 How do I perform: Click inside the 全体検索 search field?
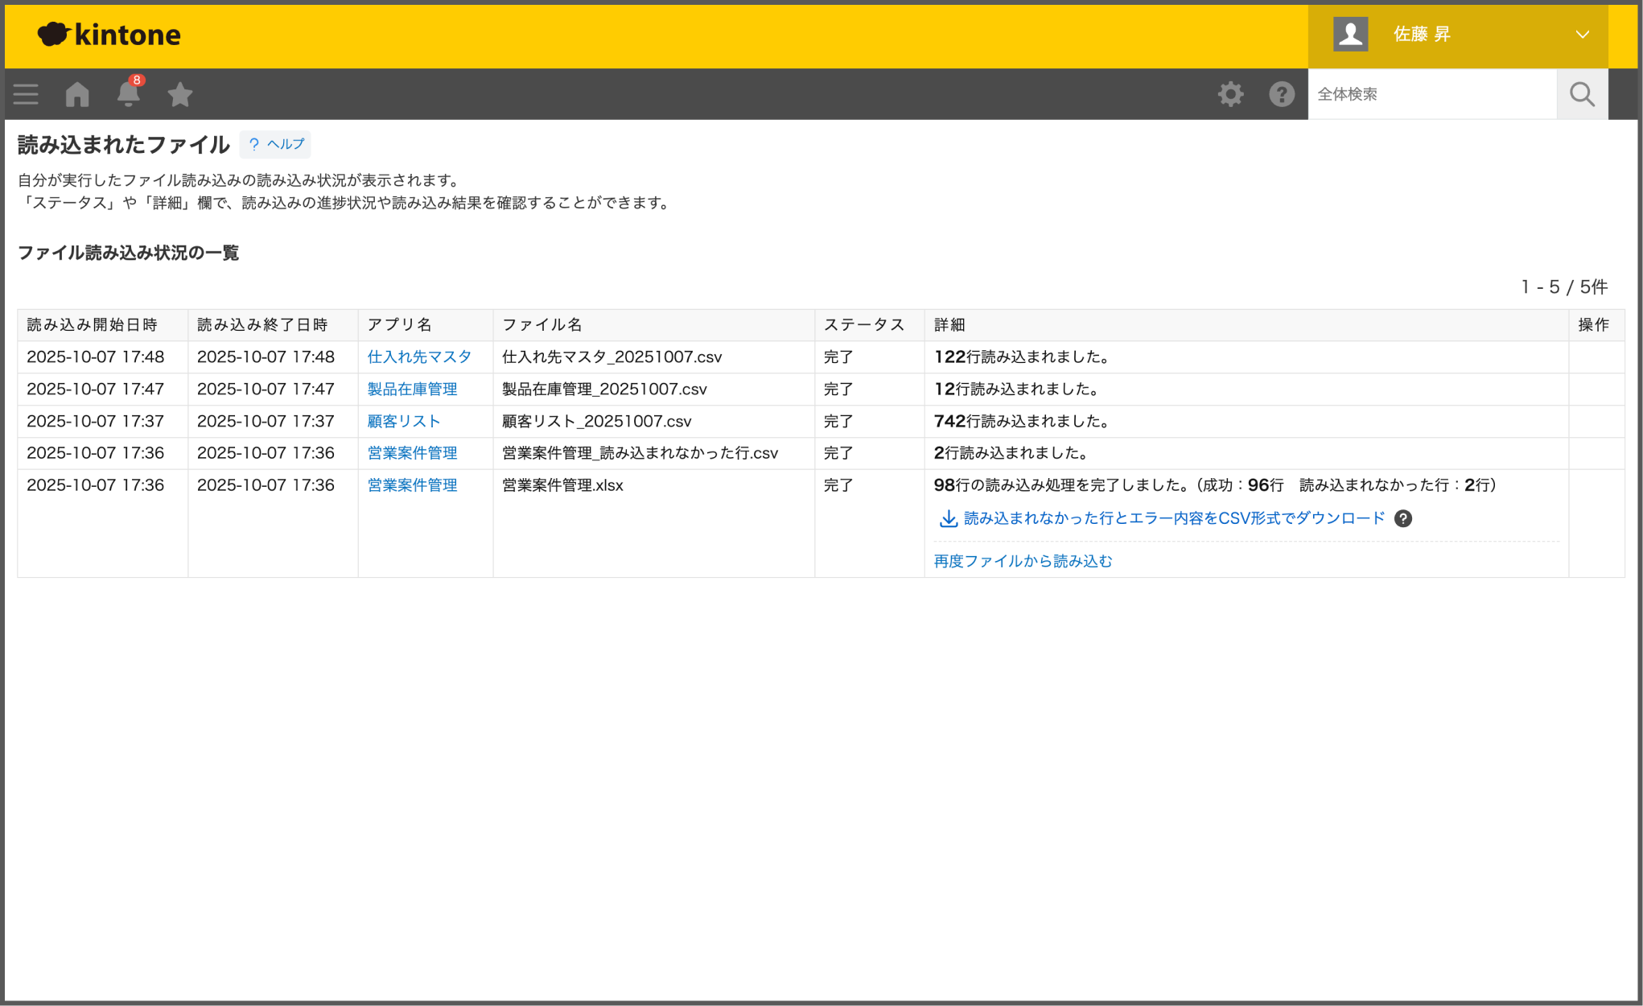tap(1432, 93)
